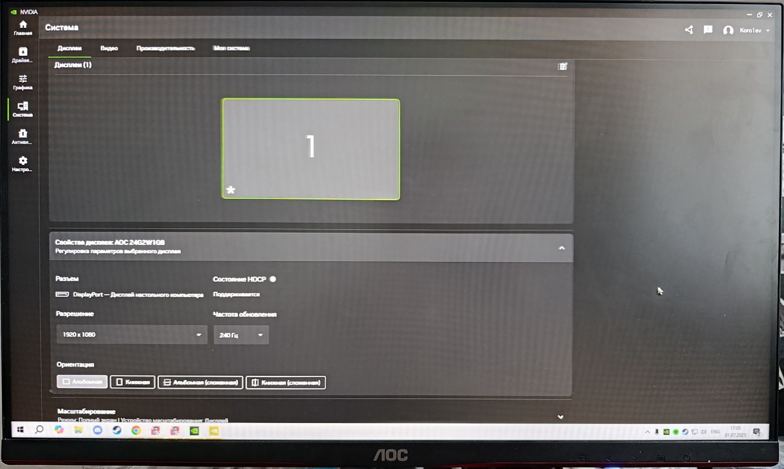Open the clock and date 17:05
This screenshot has width=784, height=469.
click(x=735, y=432)
